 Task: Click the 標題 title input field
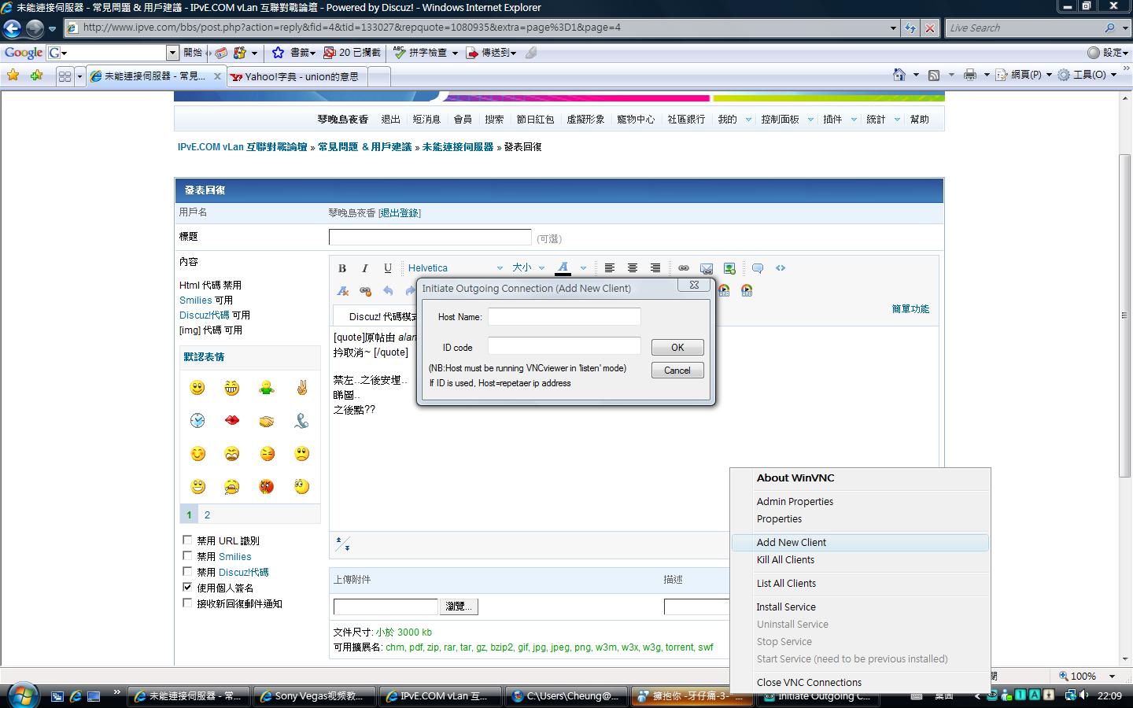tap(430, 237)
